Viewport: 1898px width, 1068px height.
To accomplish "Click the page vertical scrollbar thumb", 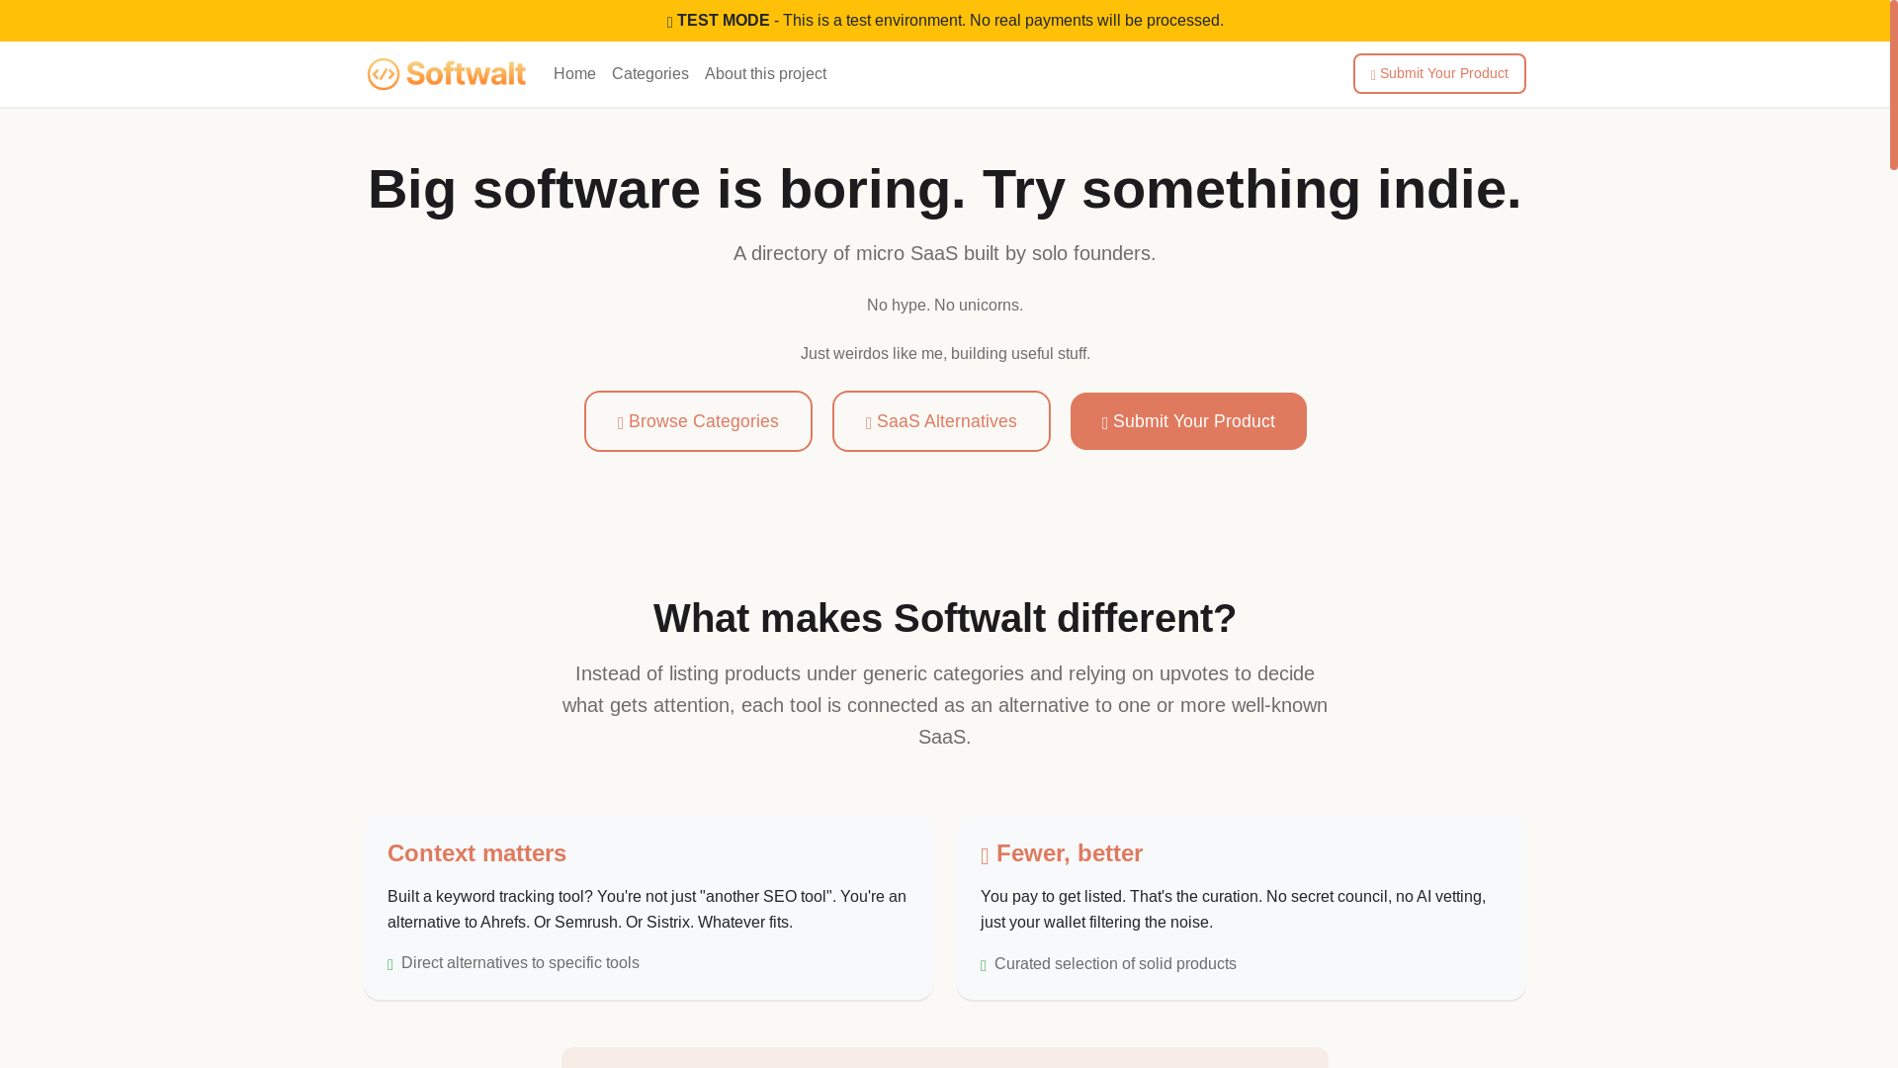I will pyautogui.click(x=1893, y=85).
